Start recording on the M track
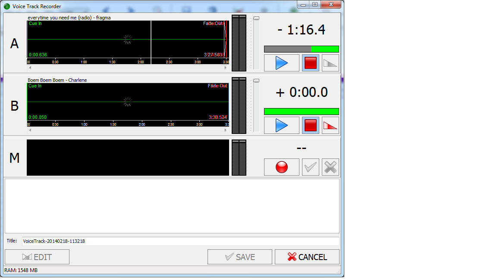497x279 pixels. coord(281,167)
